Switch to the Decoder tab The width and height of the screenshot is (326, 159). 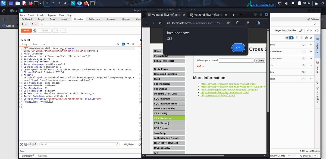pos(126,19)
